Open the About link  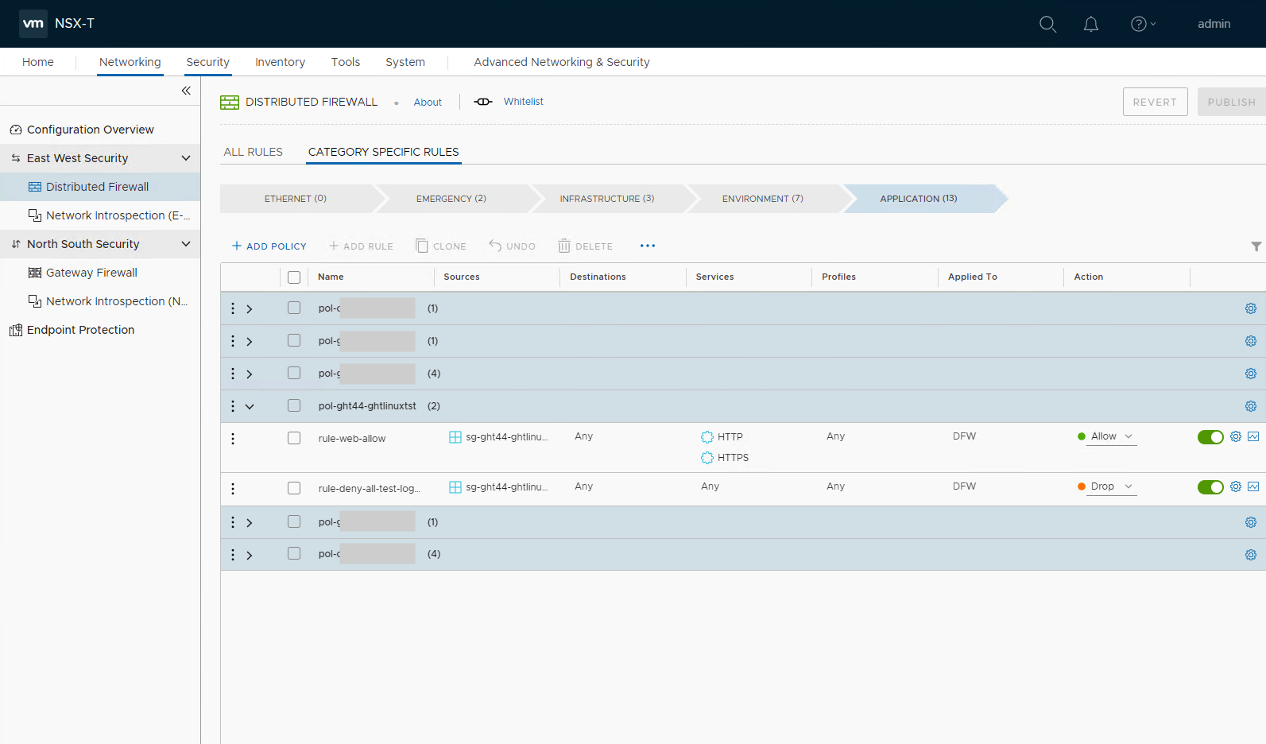[428, 103]
